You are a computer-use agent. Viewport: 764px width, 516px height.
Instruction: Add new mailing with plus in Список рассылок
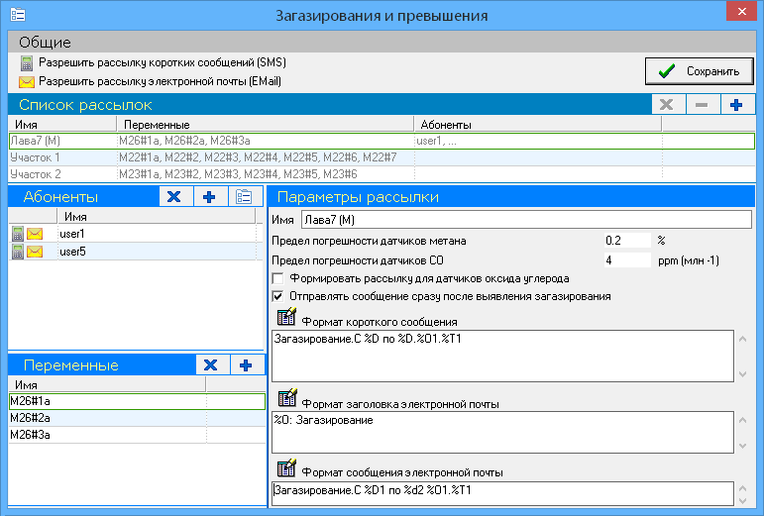(736, 105)
